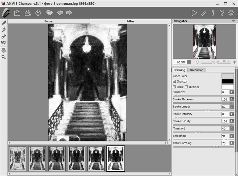The height and width of the screenshot is (176, 238).
Task: Click the Stroke Density value field
Action: (x=226, y=121)
